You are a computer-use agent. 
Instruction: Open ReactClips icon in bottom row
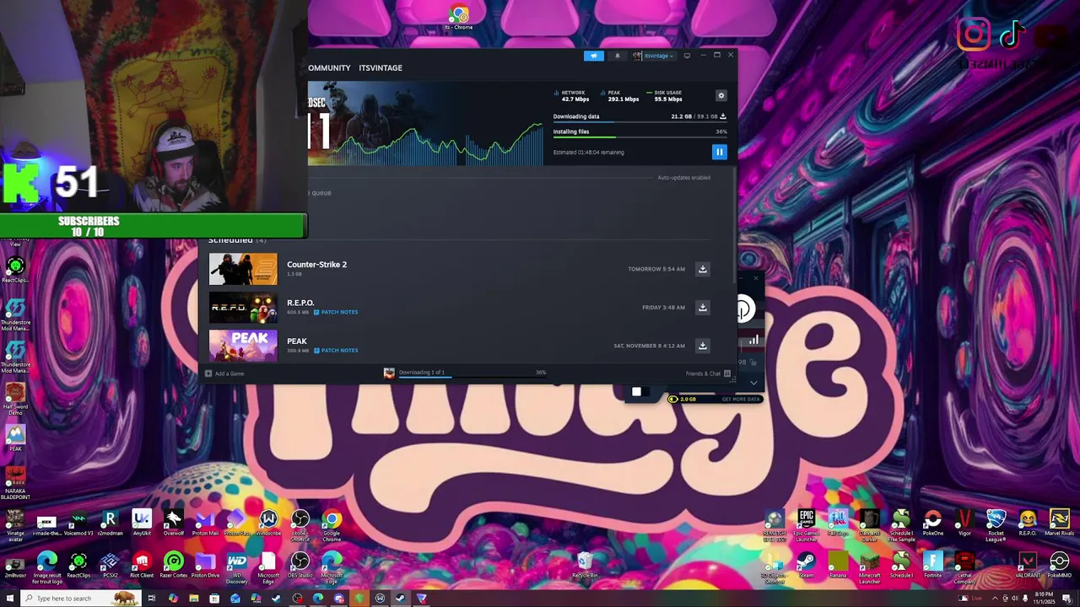(x=78, y=566)
